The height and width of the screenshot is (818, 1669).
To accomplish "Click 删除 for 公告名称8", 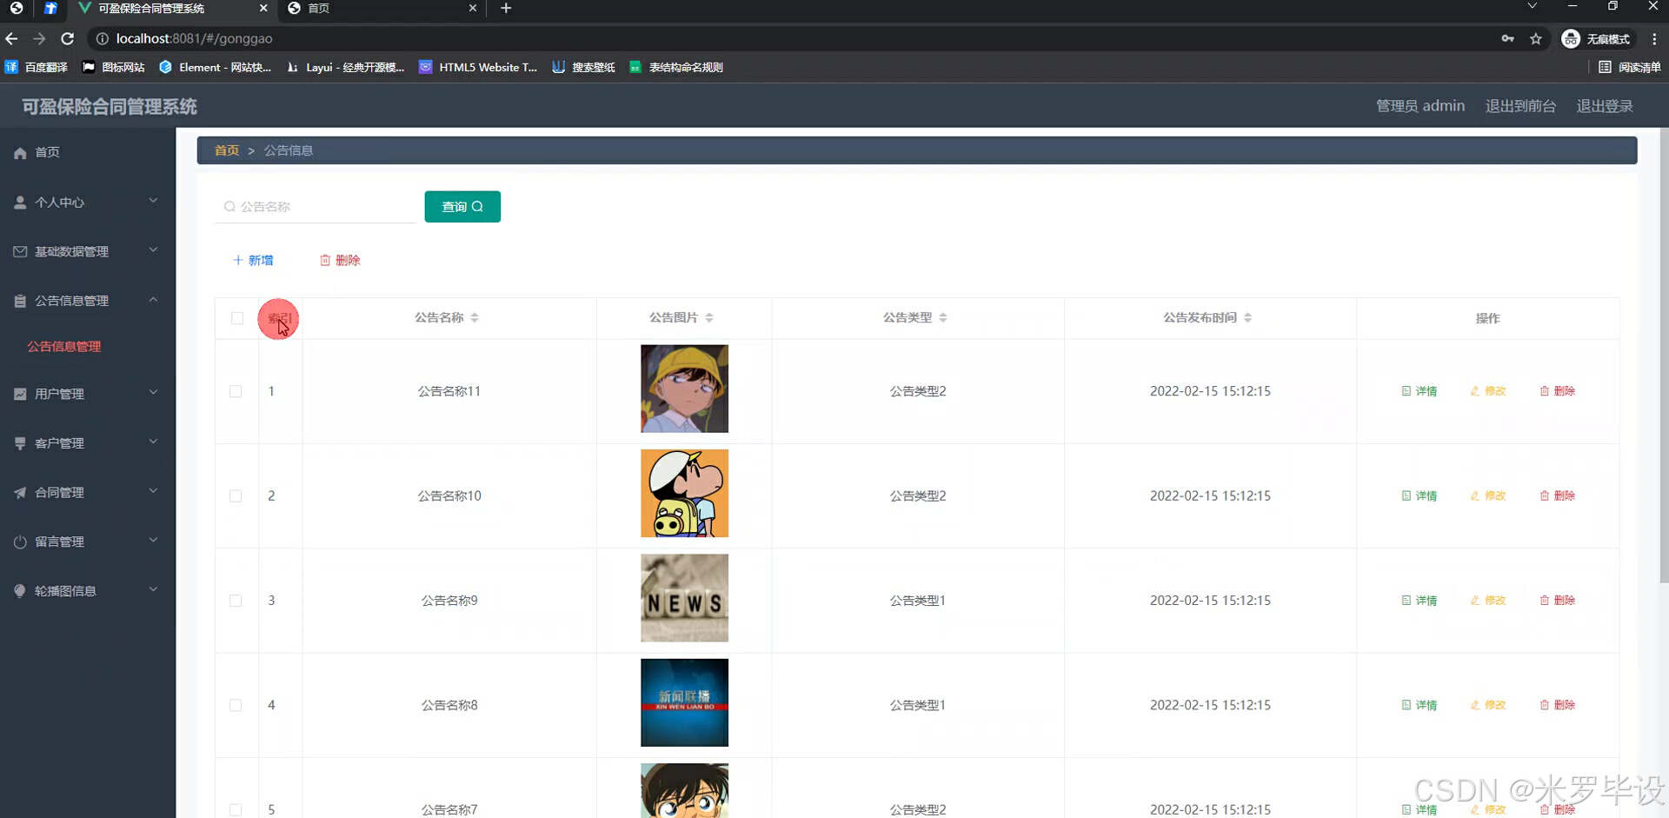I will click(x=1558, y=705).
